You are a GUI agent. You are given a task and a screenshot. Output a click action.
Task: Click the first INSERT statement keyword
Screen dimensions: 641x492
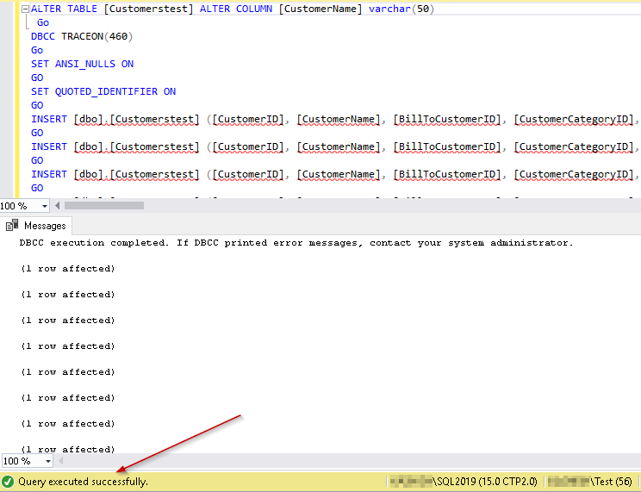pyautogui.click(x=48, y=119)
